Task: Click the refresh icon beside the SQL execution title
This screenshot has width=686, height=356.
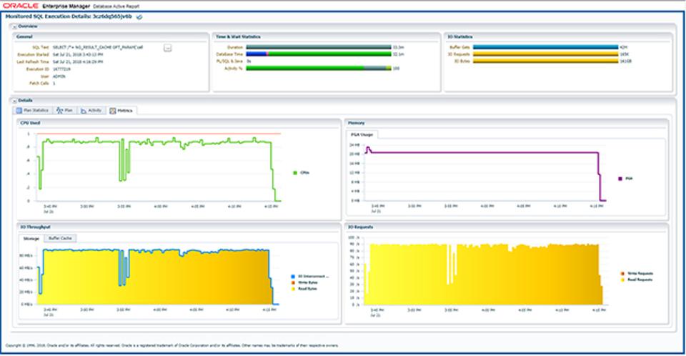Action: (139, 17)
